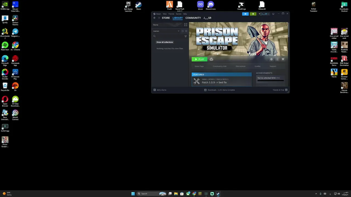The image size is (351, 197).
Task: Open Prison Escape Simulator manage gear
Action: click(x=271, y=59)
